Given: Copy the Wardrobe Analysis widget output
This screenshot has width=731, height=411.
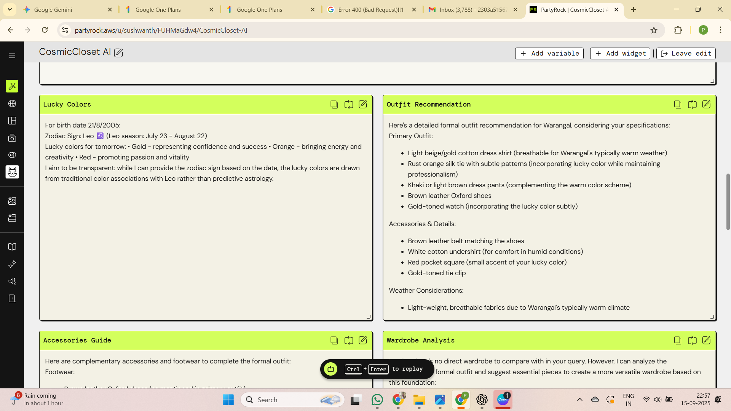Looking at the screenshot, I should [x=677, y=340].
